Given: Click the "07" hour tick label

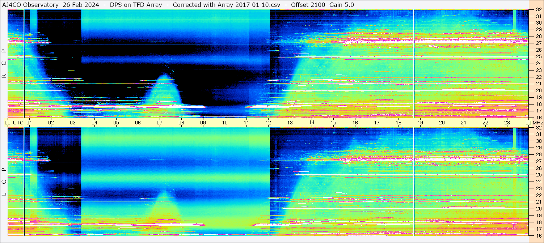Looking at the screenshot, I should (x=160, y=123).
